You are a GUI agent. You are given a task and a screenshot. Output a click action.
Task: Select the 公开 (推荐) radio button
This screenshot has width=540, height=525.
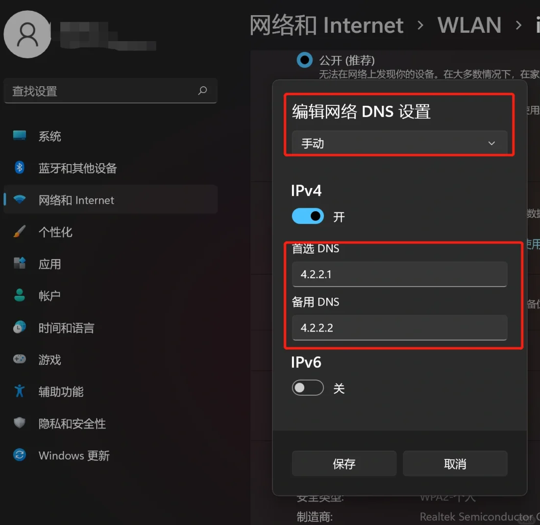coord(304,60)
